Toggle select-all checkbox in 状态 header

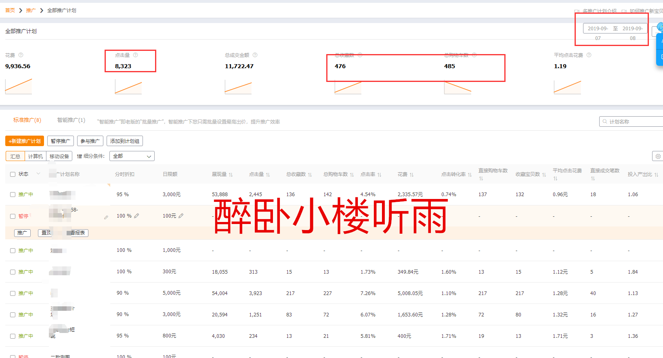click(x=13, y=174)
